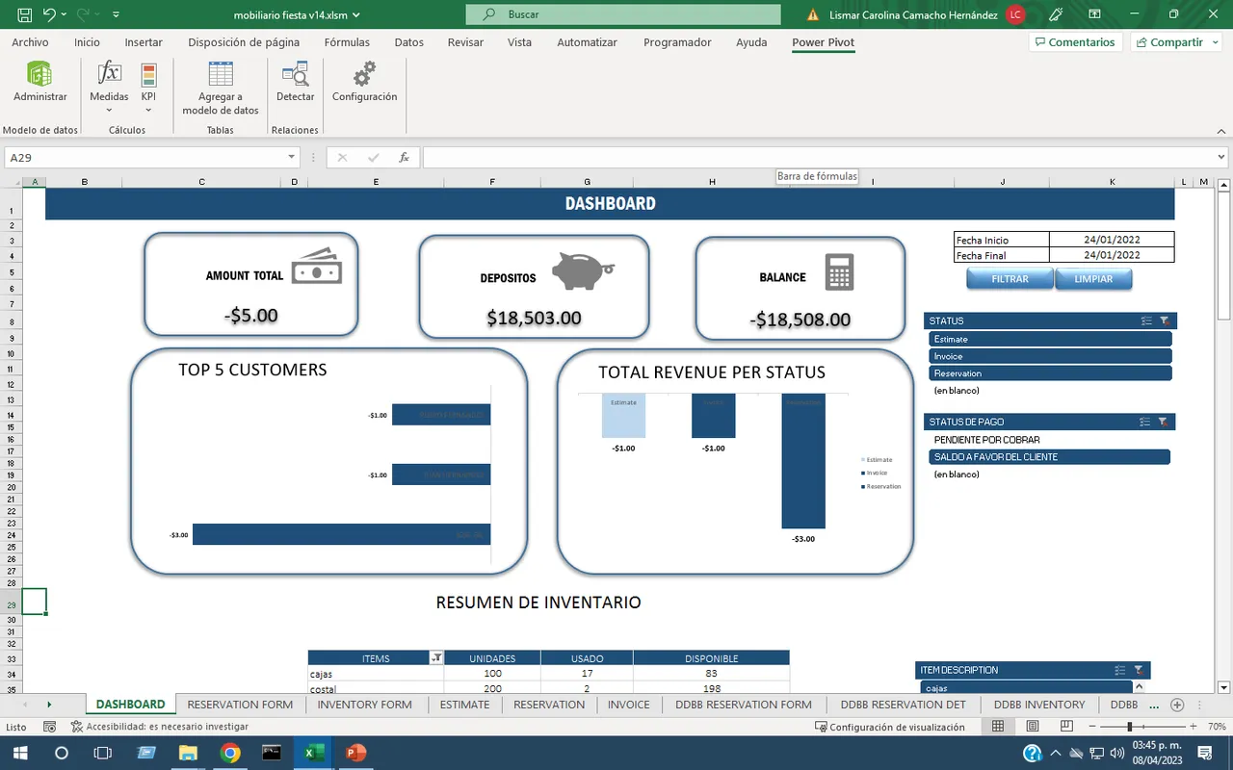The height and width of the screenshot is (770, 1233).
Task: Open Chrome from the taskbar
Action: [229, 753]
